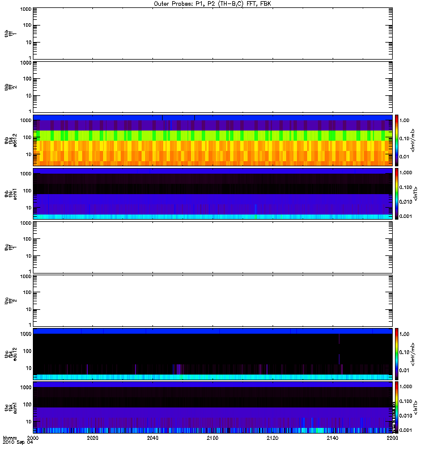Click the thc fbk scm1 spectrogram panel
Screen dimensions: 425x454
(x=212, y=407)
